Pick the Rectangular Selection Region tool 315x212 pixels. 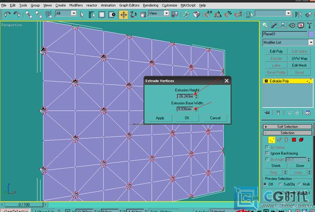[101, 14]
